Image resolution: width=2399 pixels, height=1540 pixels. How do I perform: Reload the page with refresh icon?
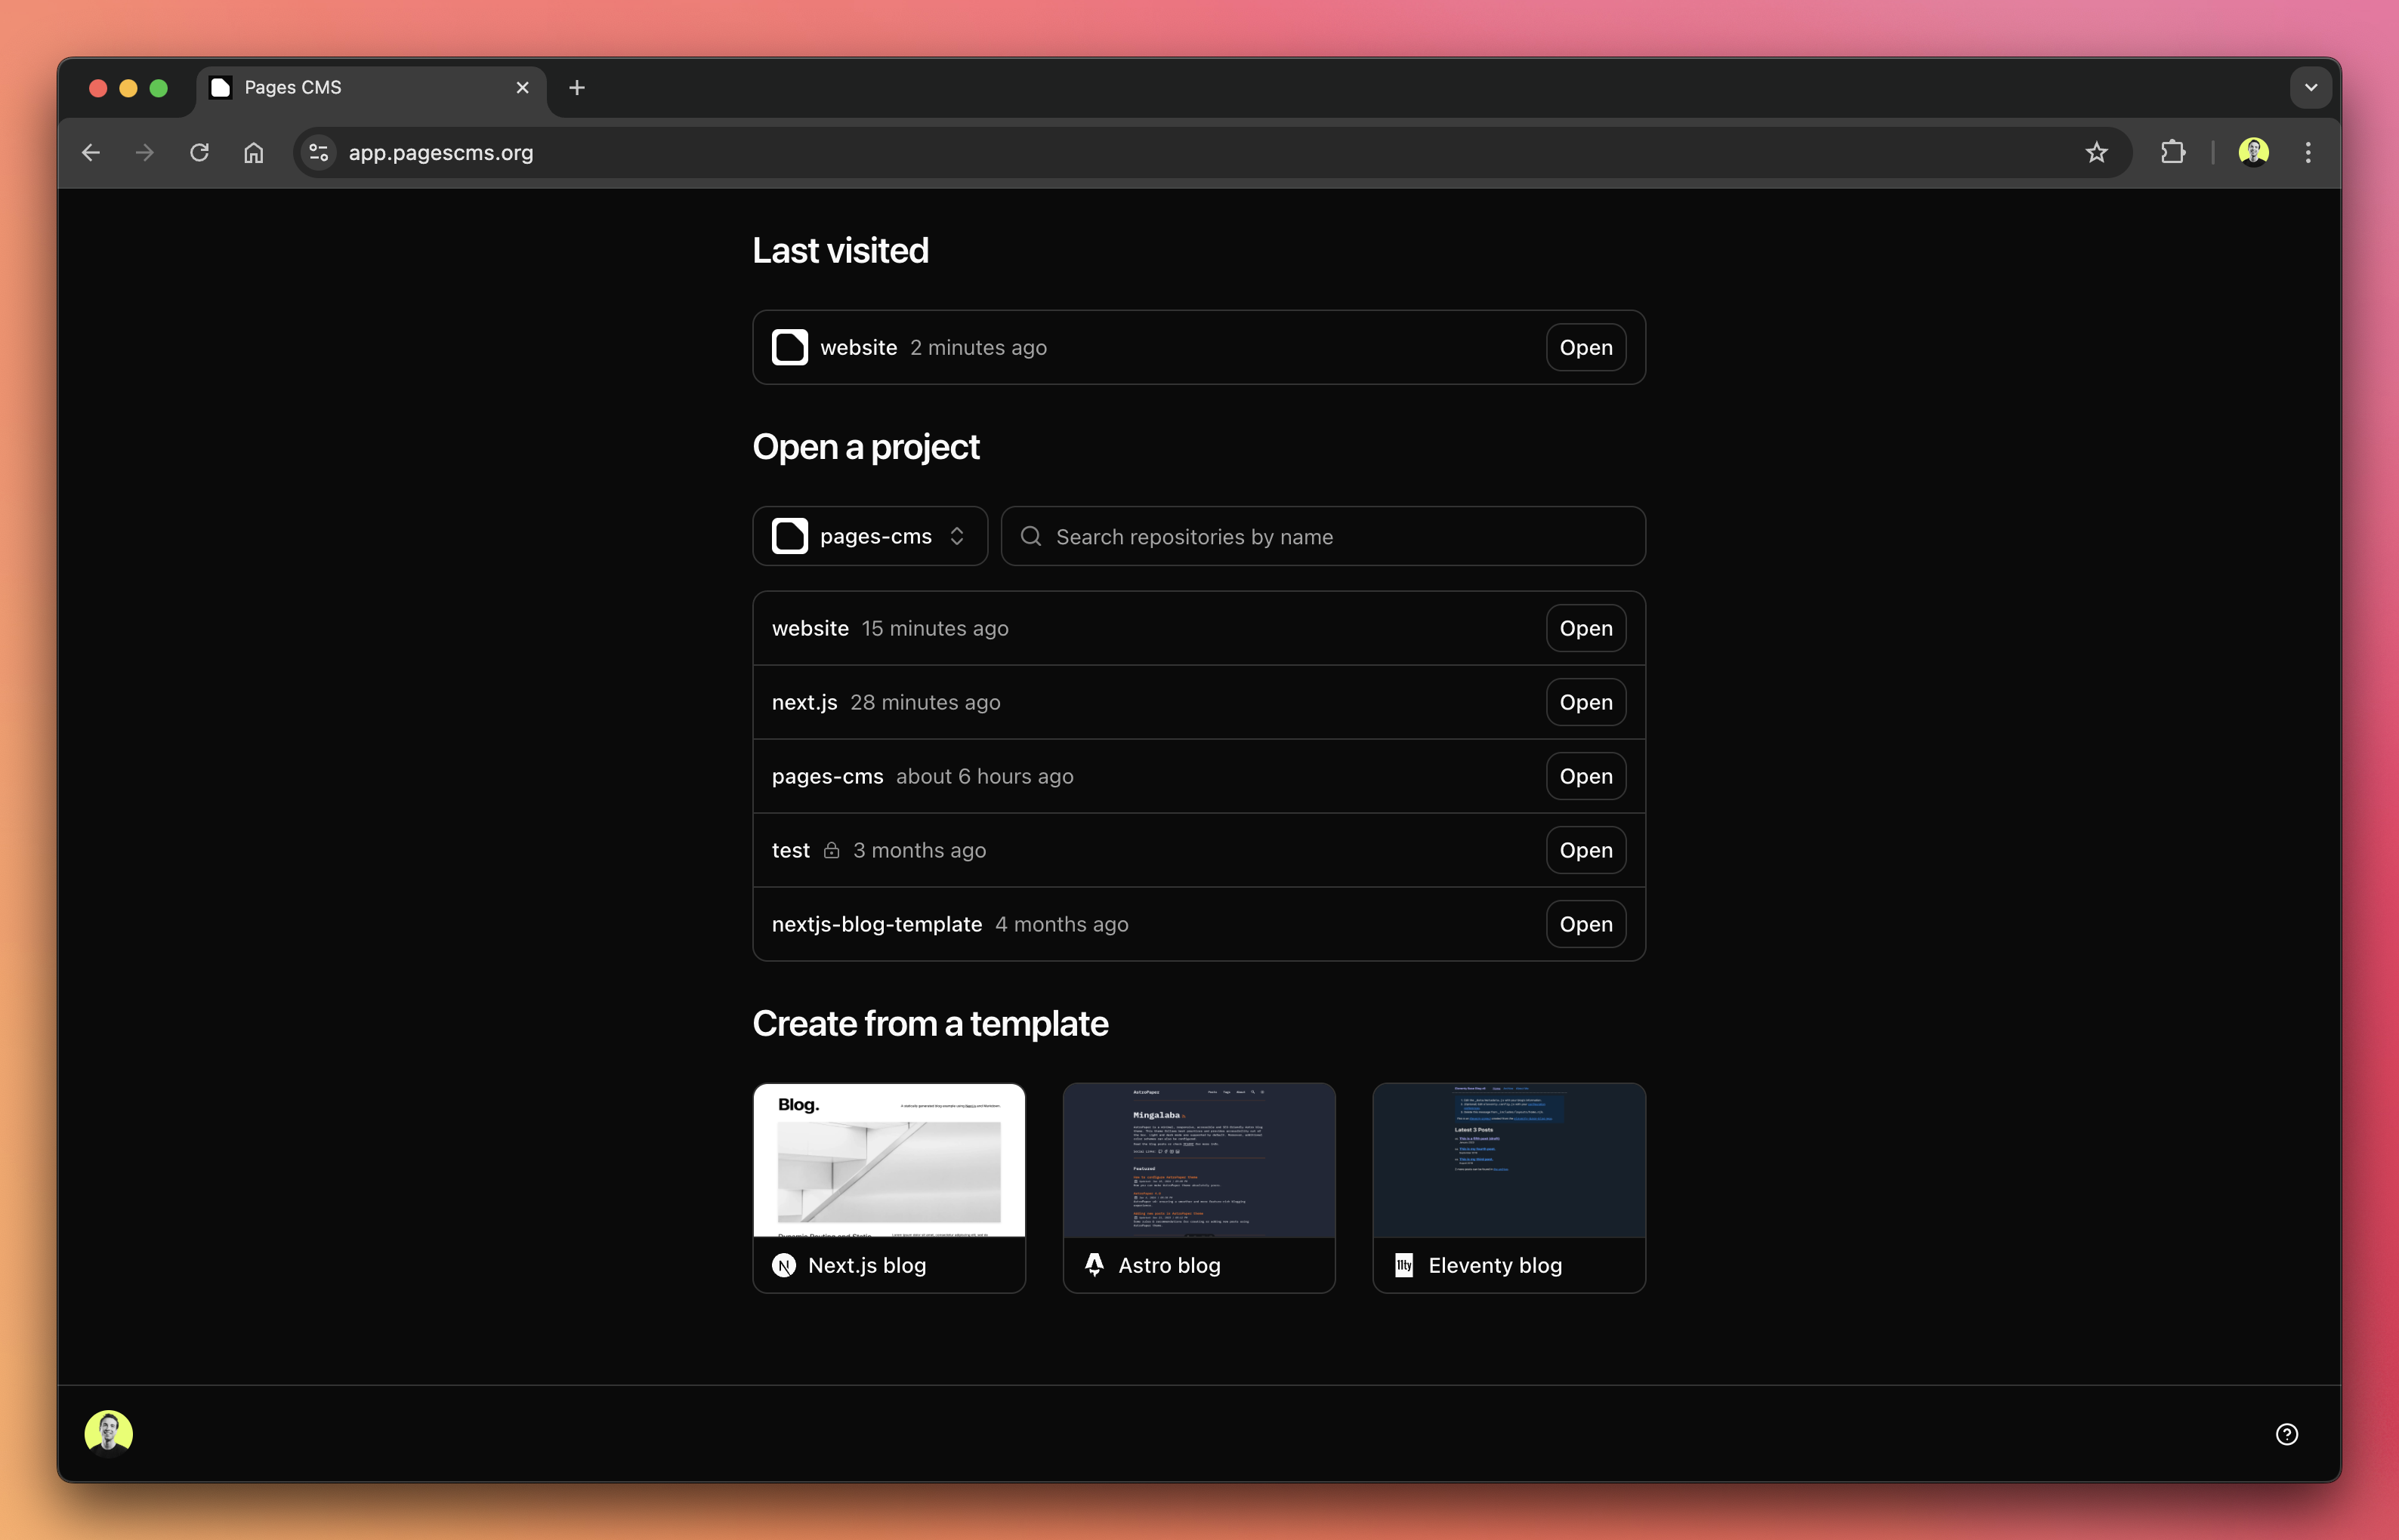click(x=199, y=152)
